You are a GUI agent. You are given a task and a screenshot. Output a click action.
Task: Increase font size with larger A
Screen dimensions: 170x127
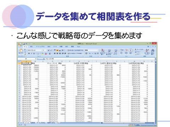click(x=49, y=50)
